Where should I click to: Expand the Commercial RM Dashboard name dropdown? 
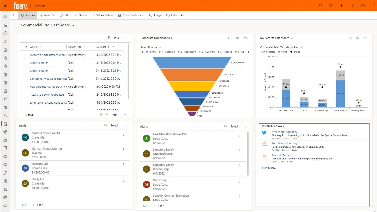pyautogui.click(x=73, y=25)
